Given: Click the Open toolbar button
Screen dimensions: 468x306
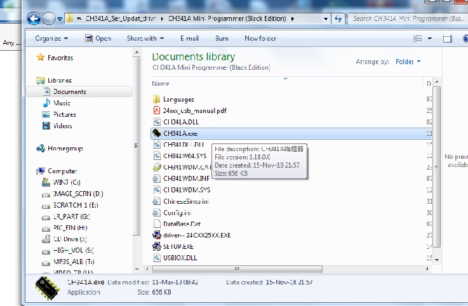Looking at the screenshot, I should [98, 38].
